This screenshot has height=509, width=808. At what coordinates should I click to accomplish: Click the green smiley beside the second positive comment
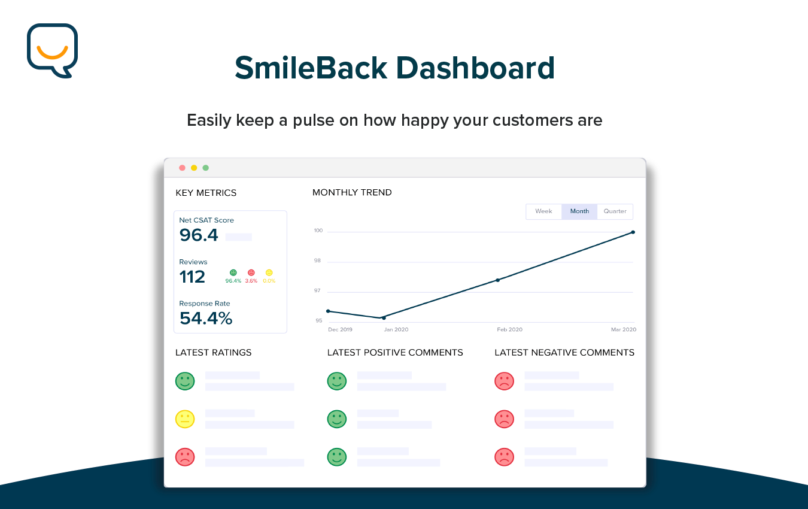[x=337, y=419]
